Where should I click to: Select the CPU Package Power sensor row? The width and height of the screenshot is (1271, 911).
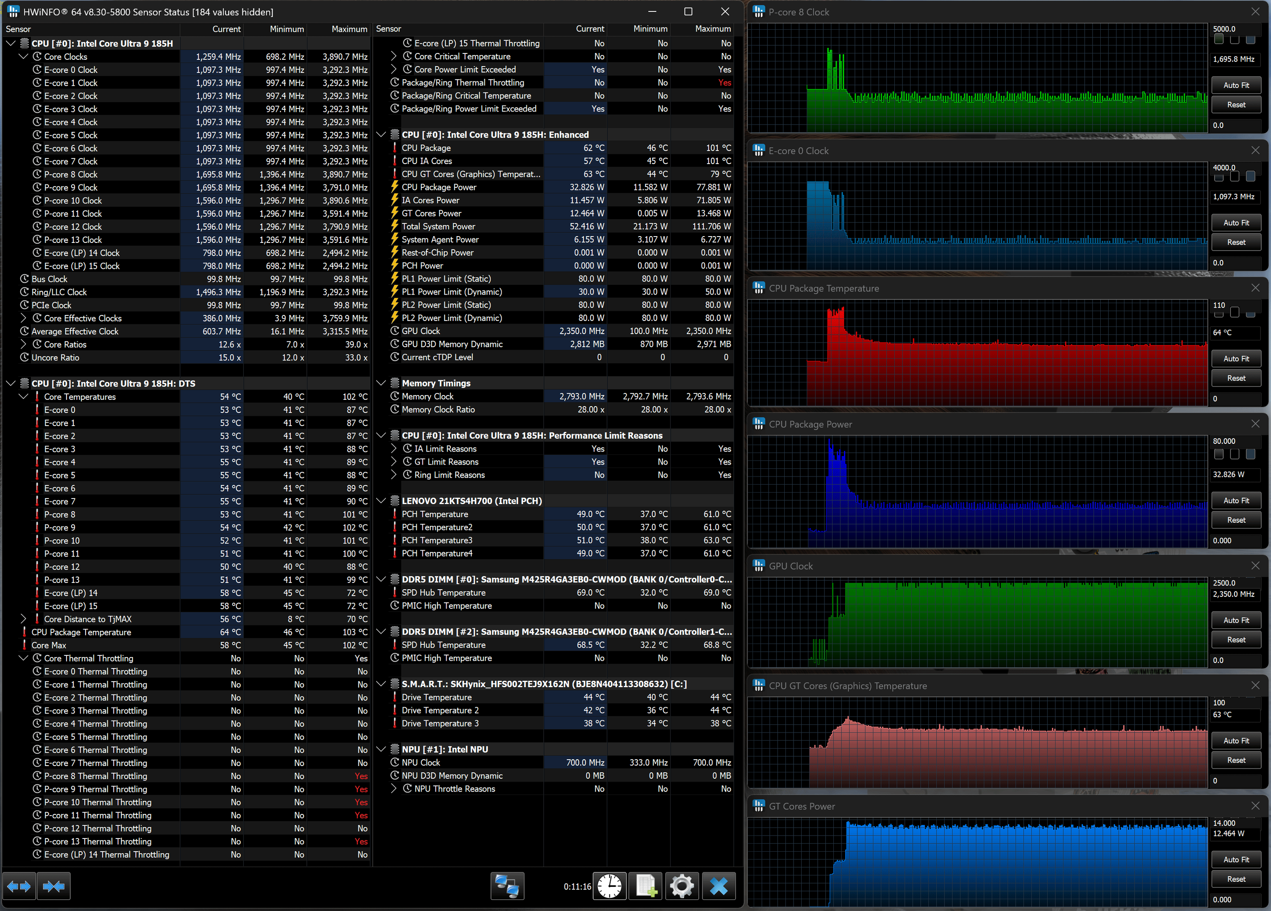[439, 187]
